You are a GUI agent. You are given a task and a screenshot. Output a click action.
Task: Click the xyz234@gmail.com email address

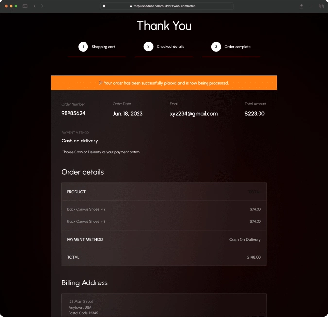pos(193,114)
